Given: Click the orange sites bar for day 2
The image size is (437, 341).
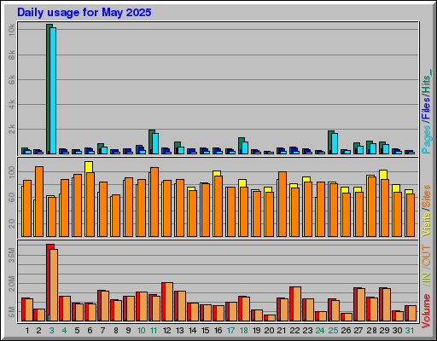Looking at the screenshot, I should point(39,201).
